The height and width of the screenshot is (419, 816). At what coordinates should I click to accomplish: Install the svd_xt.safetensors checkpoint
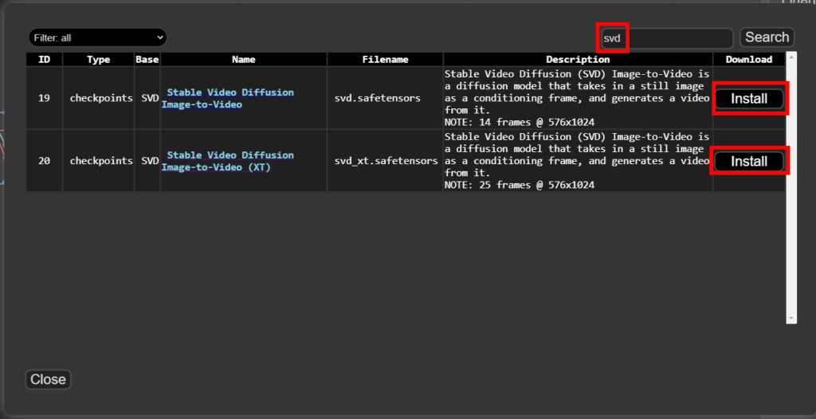(749, 162)
